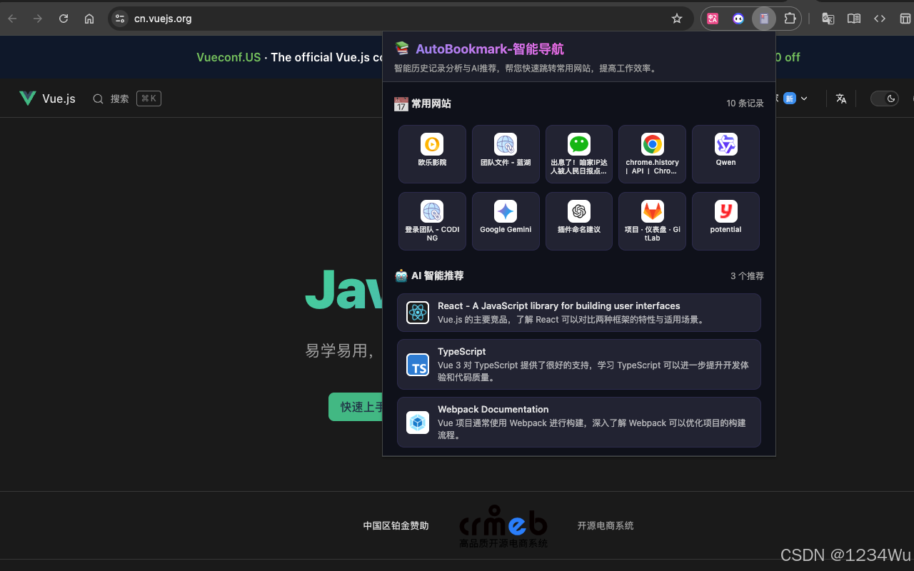Click the 3 个推荐 count label

coord(747,276)
